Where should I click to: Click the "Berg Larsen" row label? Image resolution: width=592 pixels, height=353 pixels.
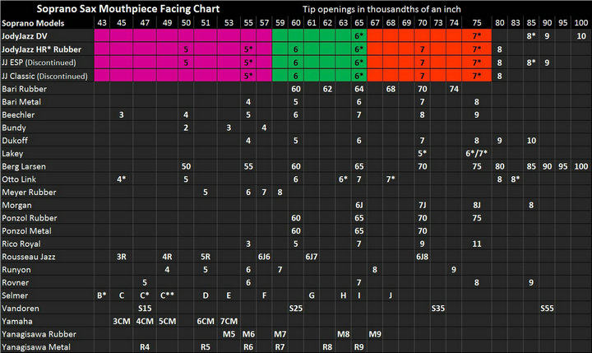[24, 167]
